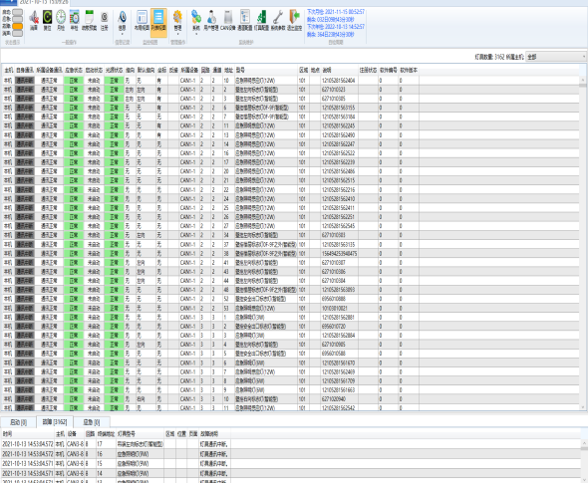Open the CAN设备 device configuration
588x483 pixels.
click(x=227, y=21)
